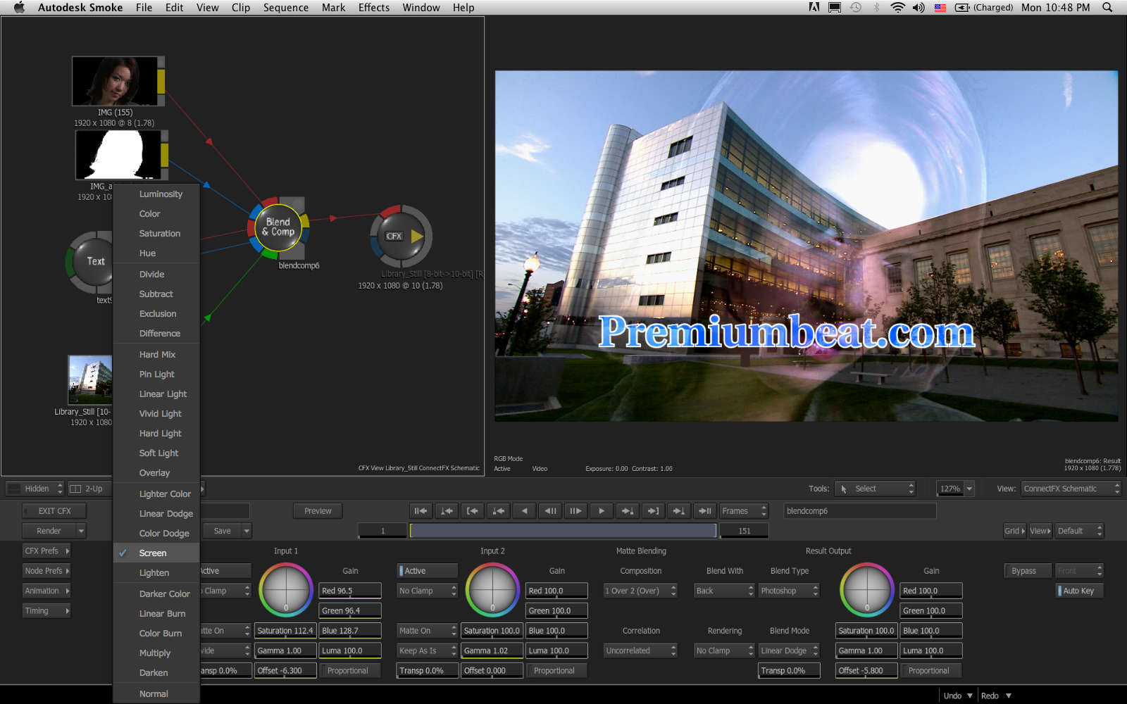Expand the Render options arrow
1127x704 pixels.
click(81, 531)
